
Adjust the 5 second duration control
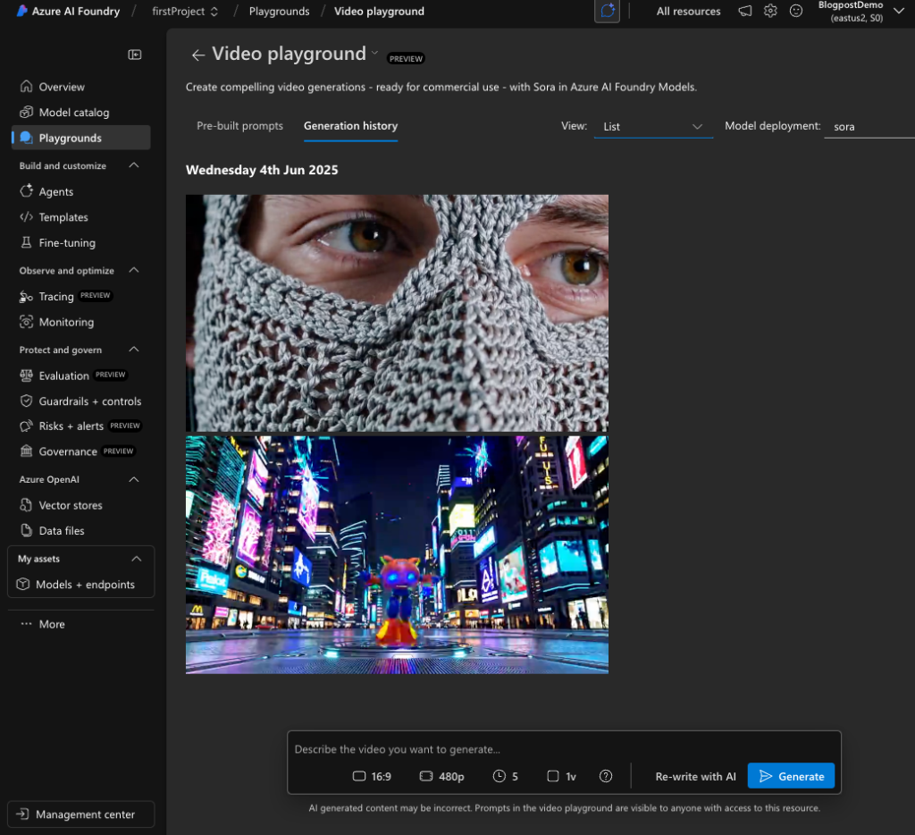(x=506, y=776)
